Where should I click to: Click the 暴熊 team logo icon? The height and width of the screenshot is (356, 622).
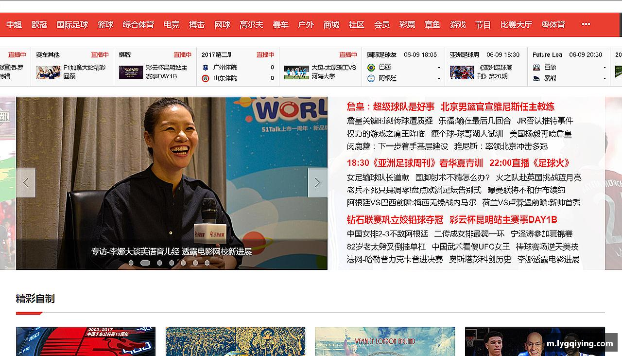536,78
